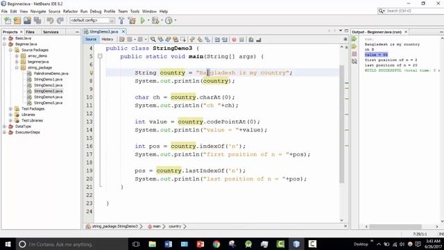Open the Navigate menu
Viewport: 444px width, 250px height.
point(38,11)
